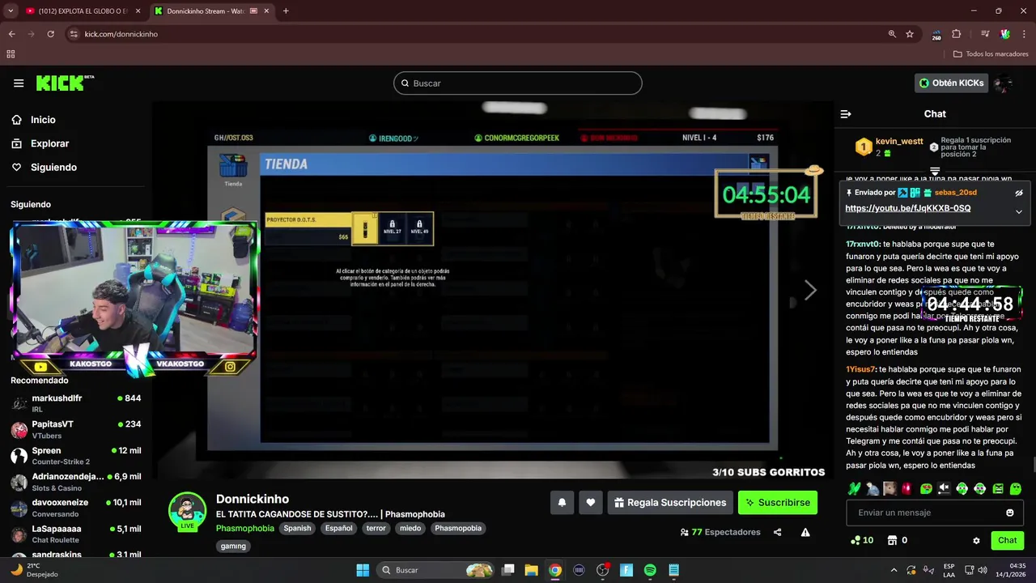1036x583 pixels.
Task: Open Adrianozendeja recommended channel
Action: coord(76,481)
